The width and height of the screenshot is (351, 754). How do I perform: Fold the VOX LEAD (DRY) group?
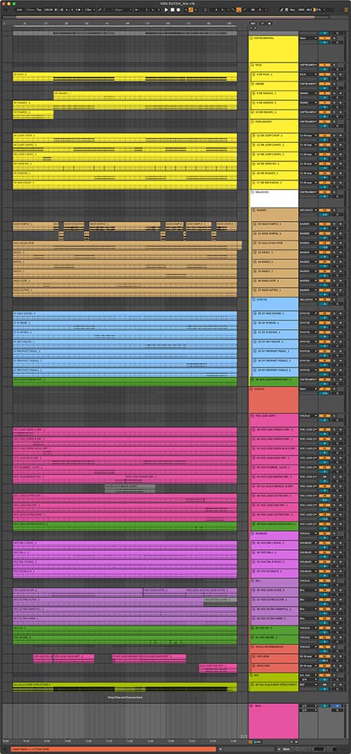coord(252,415)
